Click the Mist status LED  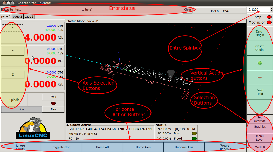(x=194, y=133)
